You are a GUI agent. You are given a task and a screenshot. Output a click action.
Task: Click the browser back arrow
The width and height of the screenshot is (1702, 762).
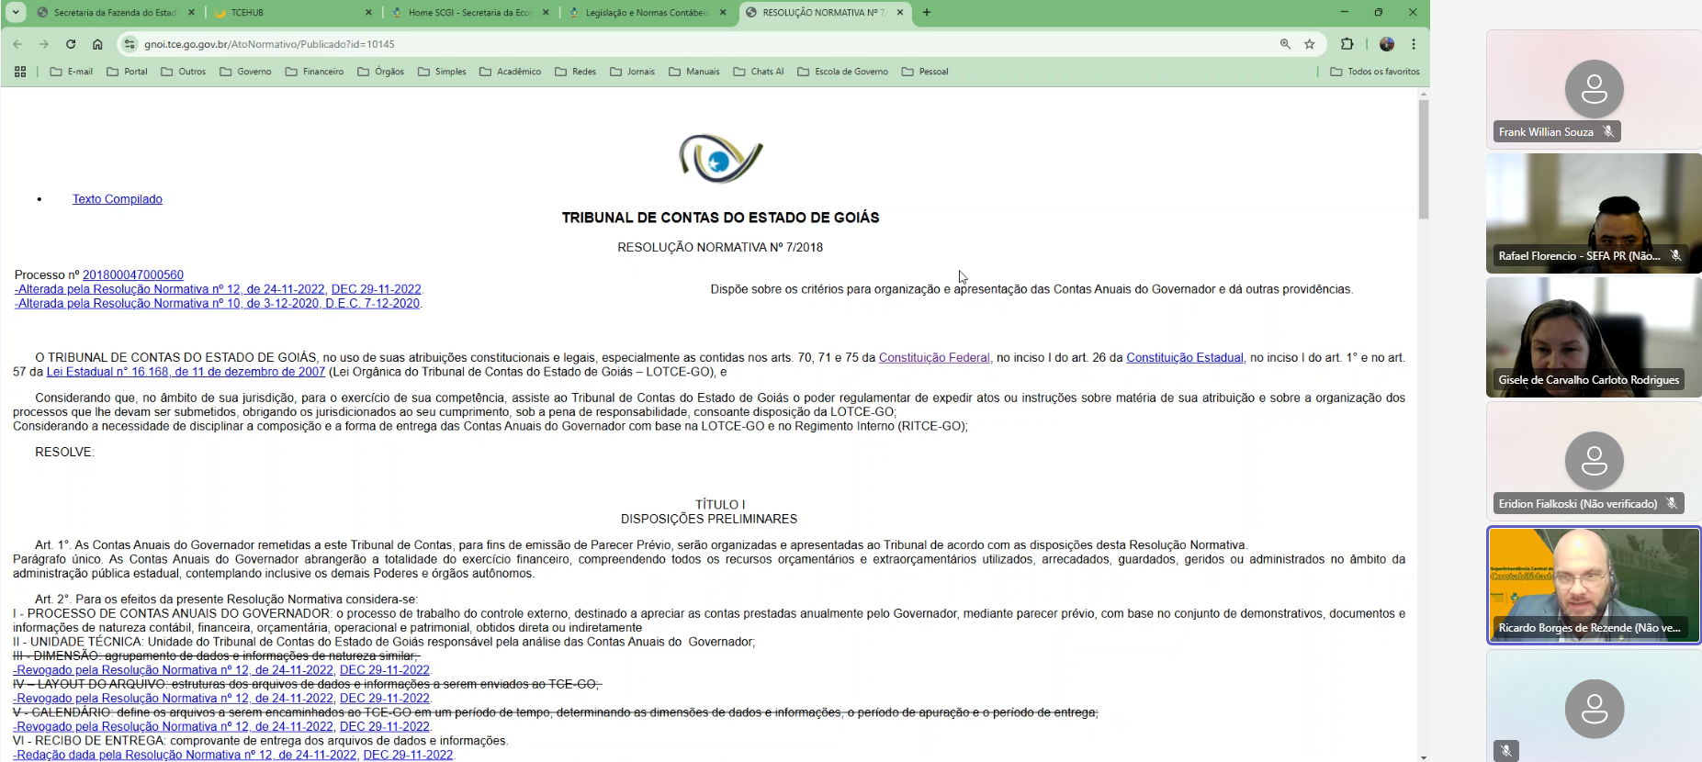point(17,44)
